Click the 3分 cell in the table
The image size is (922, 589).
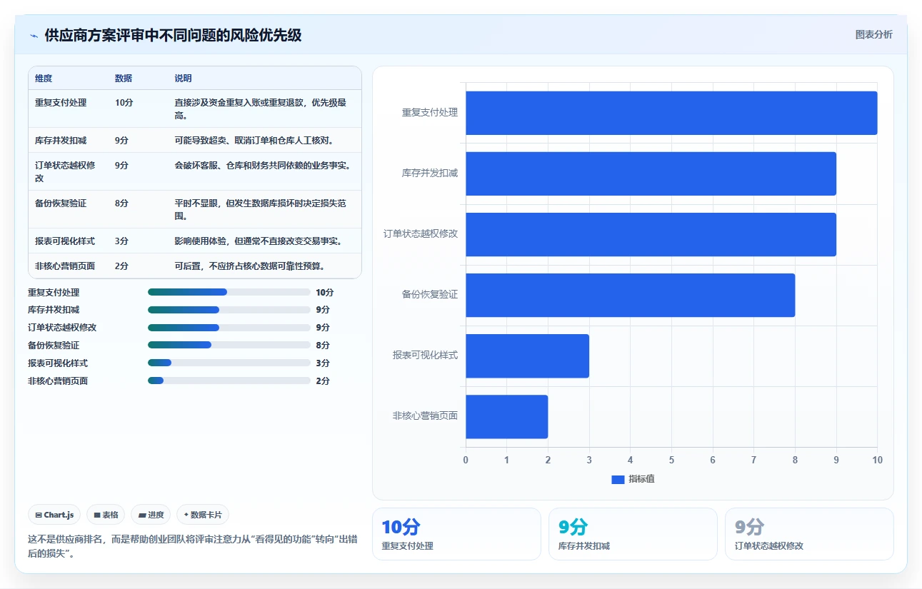click(x=122, y=241)
